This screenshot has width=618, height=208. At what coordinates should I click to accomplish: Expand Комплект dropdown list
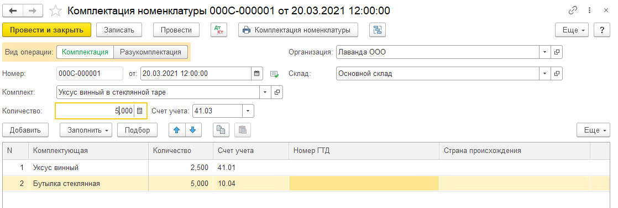click(x=265, y=92)
